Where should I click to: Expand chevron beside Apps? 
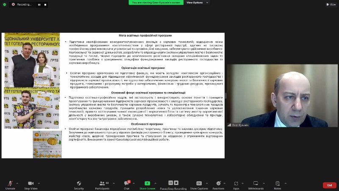(x=242, y=183)
